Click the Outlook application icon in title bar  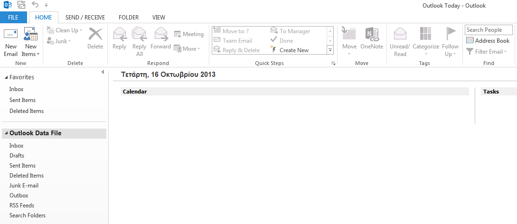7,5
